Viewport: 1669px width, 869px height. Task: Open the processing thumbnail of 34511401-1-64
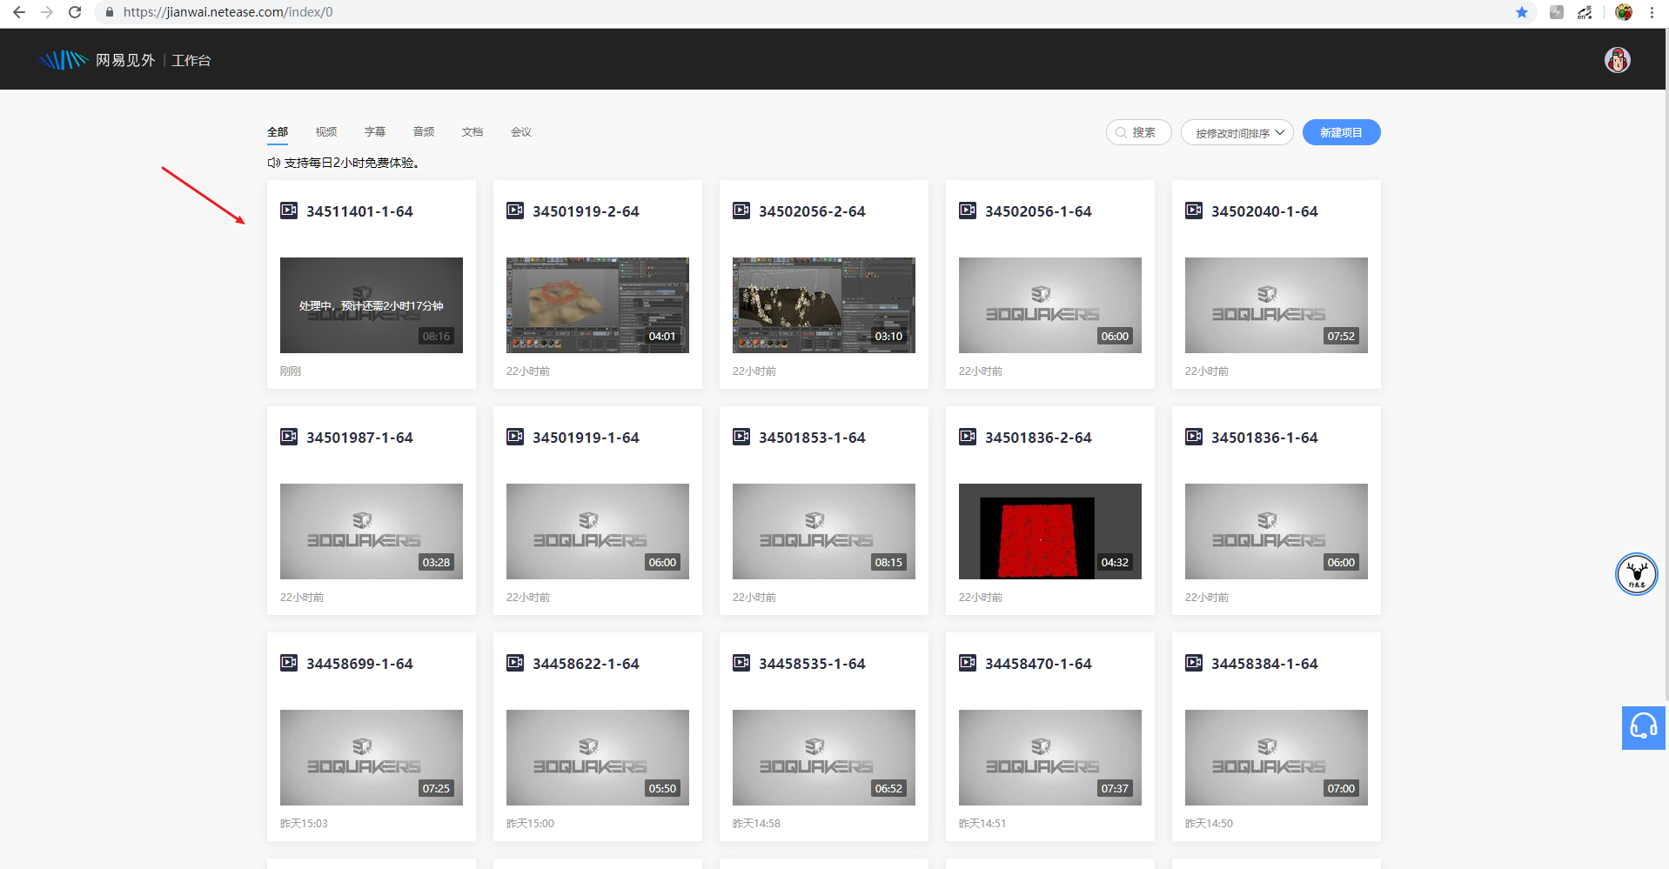(372, 305)
